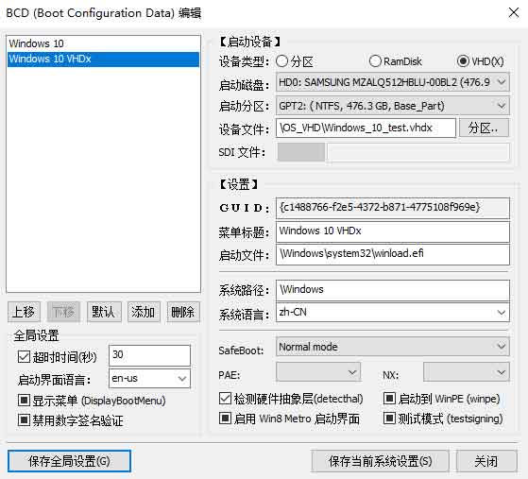This screenshot has height=479, width=528.
Task: Select the Windows 10 boot entry
Action: [x=103, y=43]
